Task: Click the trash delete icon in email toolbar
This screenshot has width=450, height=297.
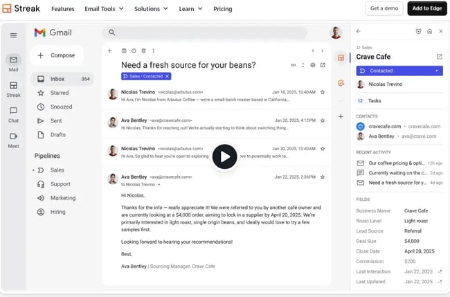Action: [143, 51]
